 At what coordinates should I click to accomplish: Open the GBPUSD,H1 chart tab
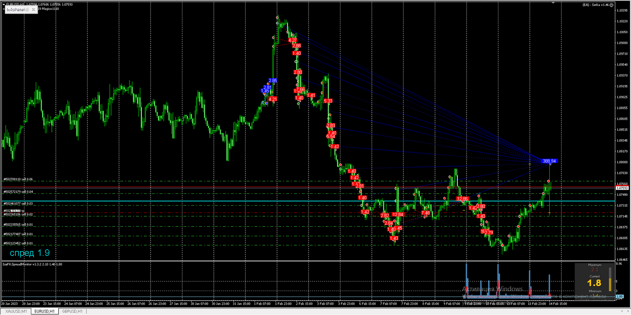pyautogui.click(x=72, y=311)
